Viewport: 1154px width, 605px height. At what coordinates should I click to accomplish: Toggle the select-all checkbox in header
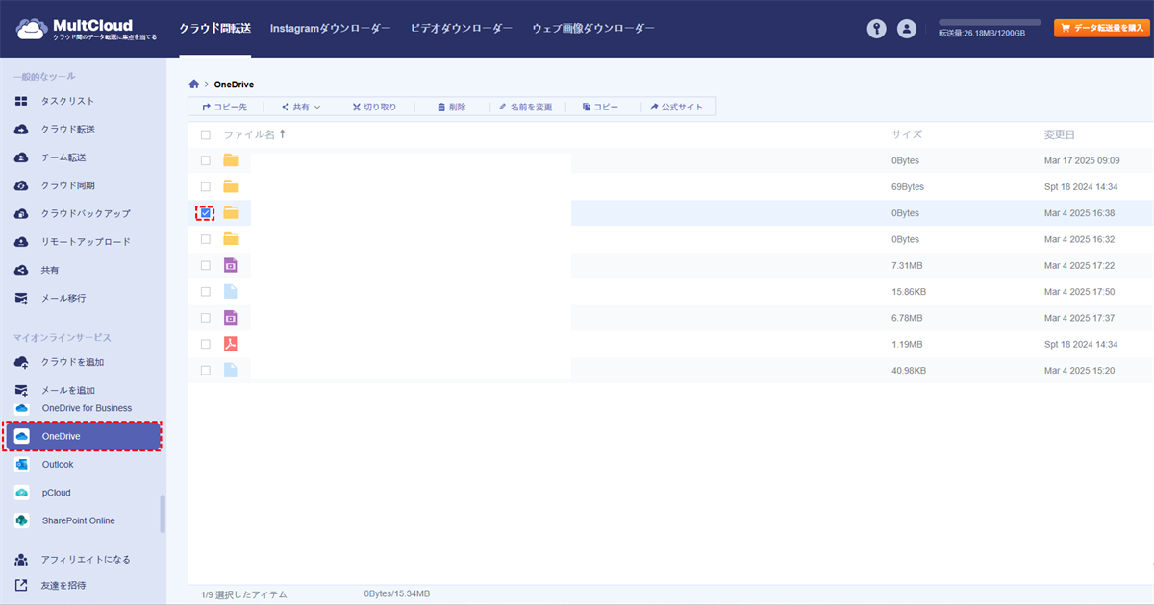click(205, 135)
